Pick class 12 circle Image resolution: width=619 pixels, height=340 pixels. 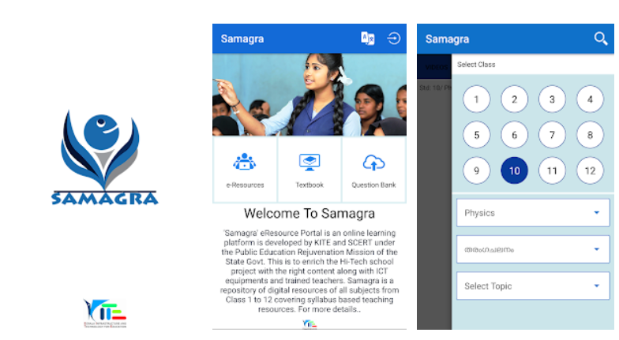(590, 170)
